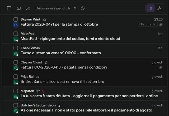169x116 pixels.
Task: Click sender name dispatch
Action: (27, 91)
